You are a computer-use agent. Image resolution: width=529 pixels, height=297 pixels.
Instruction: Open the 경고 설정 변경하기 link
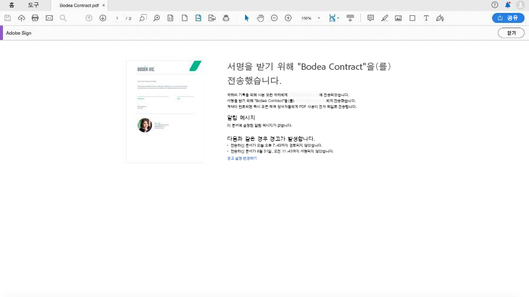coord(242,158)
